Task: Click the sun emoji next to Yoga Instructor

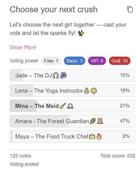Action: [94, 91]
